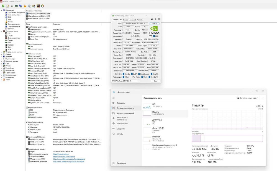The height and width of the screenshot is (171, 277).
Task: Open the https://www.amd.com/support link
Action: coord(64,156)
